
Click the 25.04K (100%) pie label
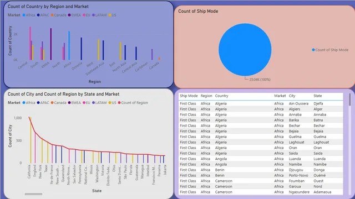(x=260, y=80)
